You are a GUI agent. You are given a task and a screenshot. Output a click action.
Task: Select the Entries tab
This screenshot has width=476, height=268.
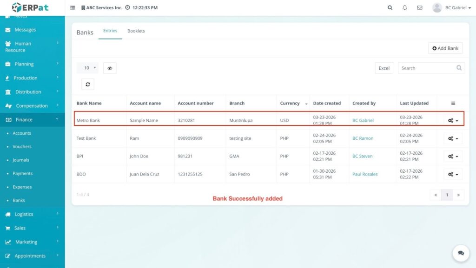pos(110,31)
